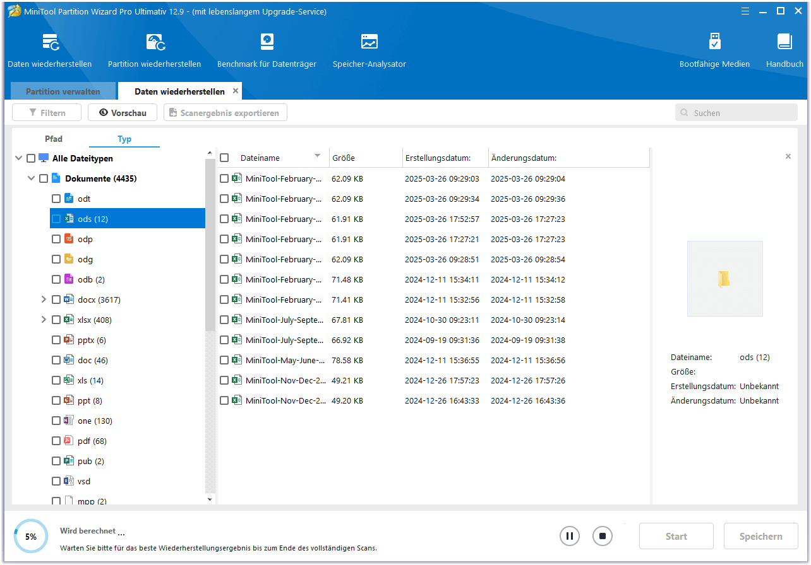
Task: Check the 49.20 KB MiniTool-Nov-Dec file
Action: click(224, 400)
